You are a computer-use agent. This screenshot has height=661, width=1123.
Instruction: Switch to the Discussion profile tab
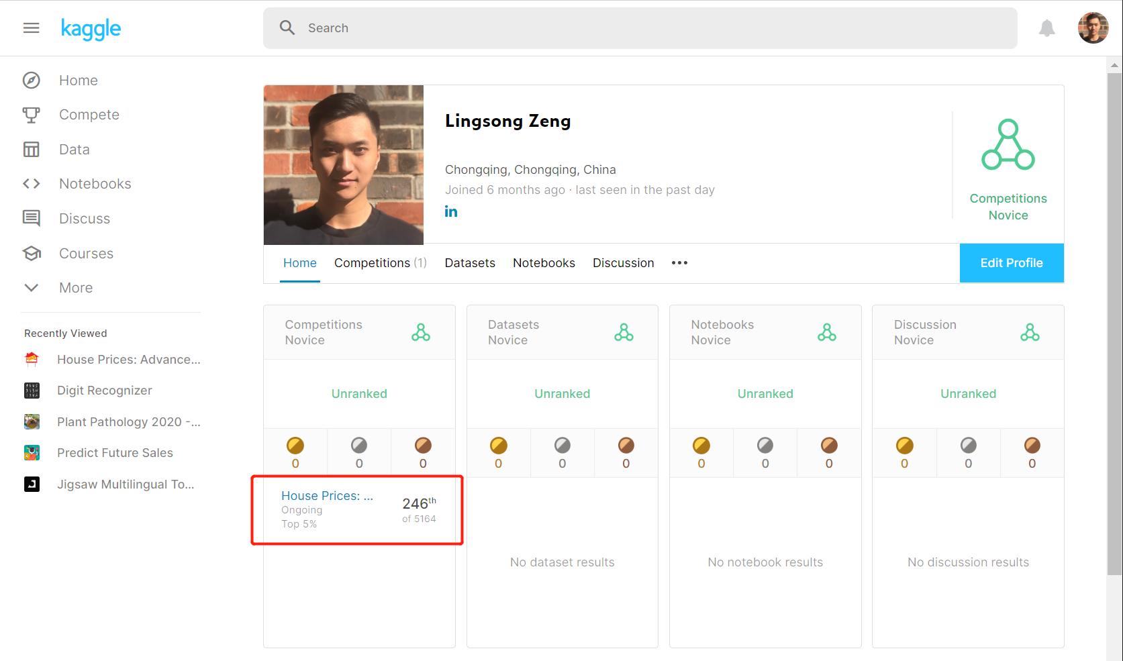tap(623, 263)
